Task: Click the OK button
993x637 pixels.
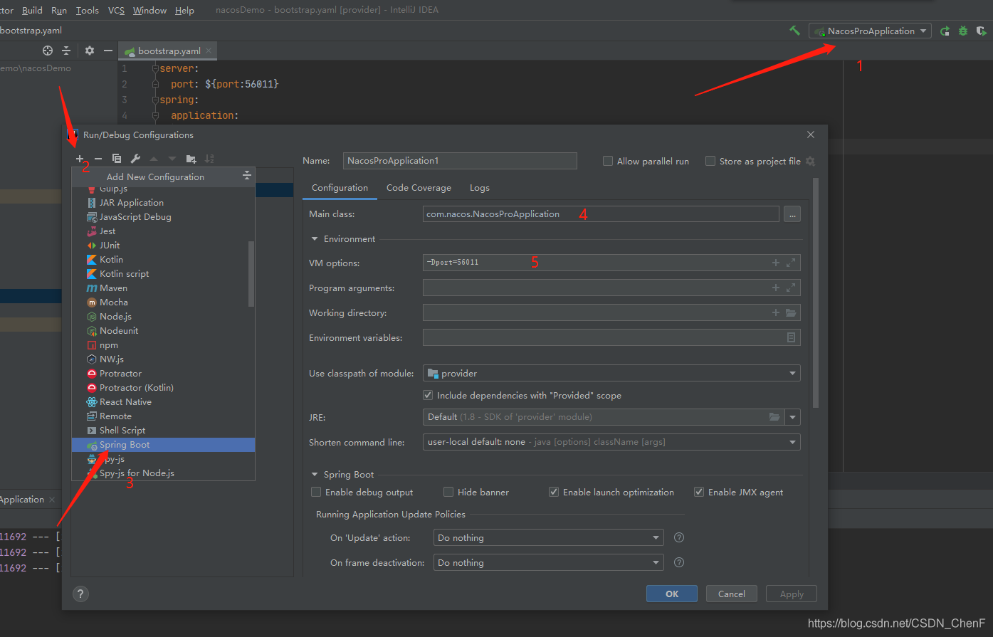Action: click(672, 594)
